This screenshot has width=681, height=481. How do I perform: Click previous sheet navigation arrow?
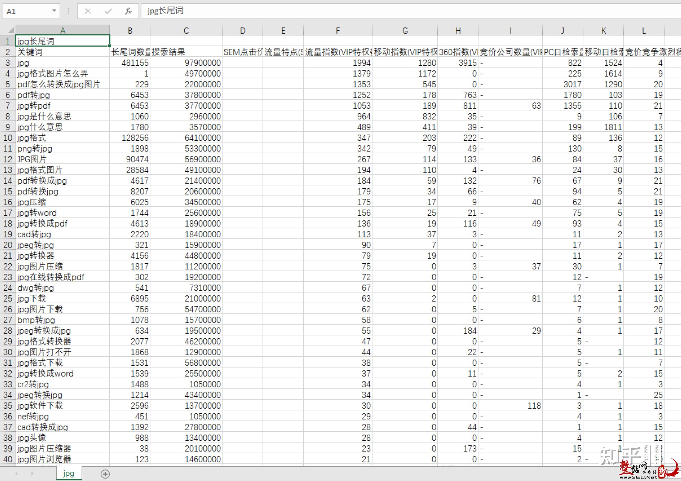coord(16,474)
